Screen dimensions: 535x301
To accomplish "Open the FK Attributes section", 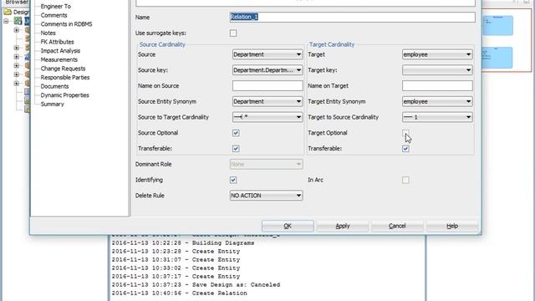I will [58, 42].
